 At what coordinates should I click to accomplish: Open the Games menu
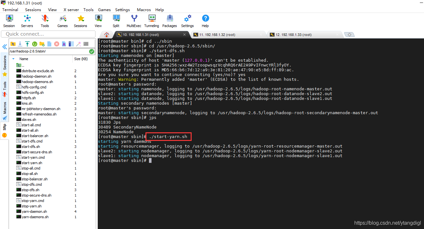click(104, 10)
